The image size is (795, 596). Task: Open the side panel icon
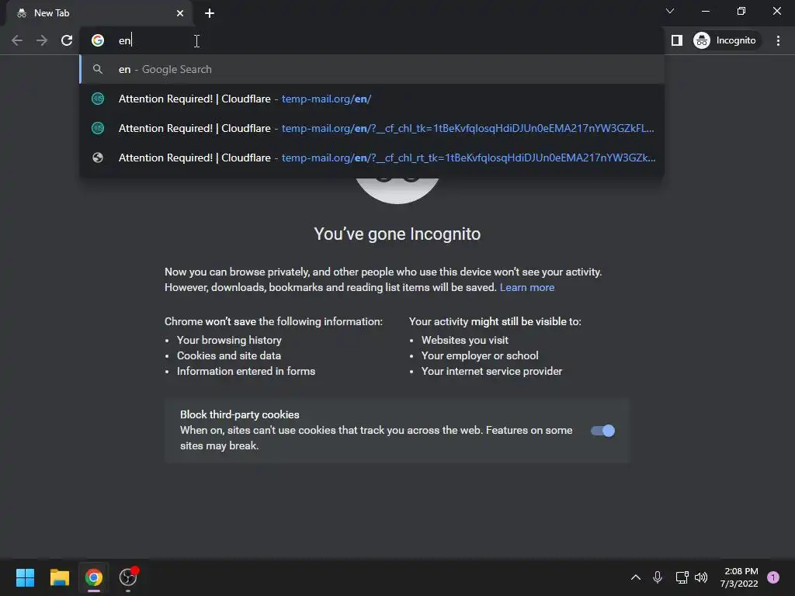click(x=677, y=40)
